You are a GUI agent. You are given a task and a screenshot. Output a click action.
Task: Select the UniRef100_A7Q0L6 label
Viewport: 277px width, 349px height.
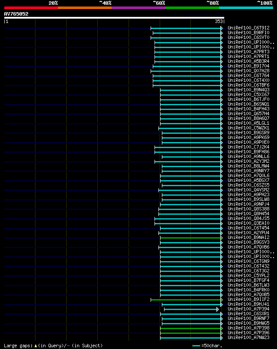(x=248, y=176)
